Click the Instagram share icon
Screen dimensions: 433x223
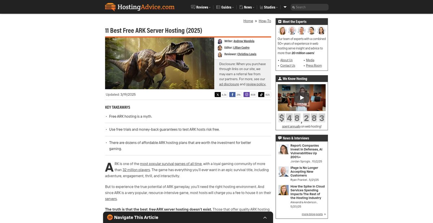coord(246,95)
